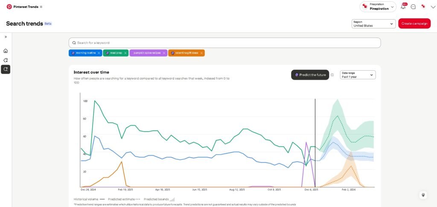Open the hamburger menu beside Pinterest Trends

click(41, 7)
